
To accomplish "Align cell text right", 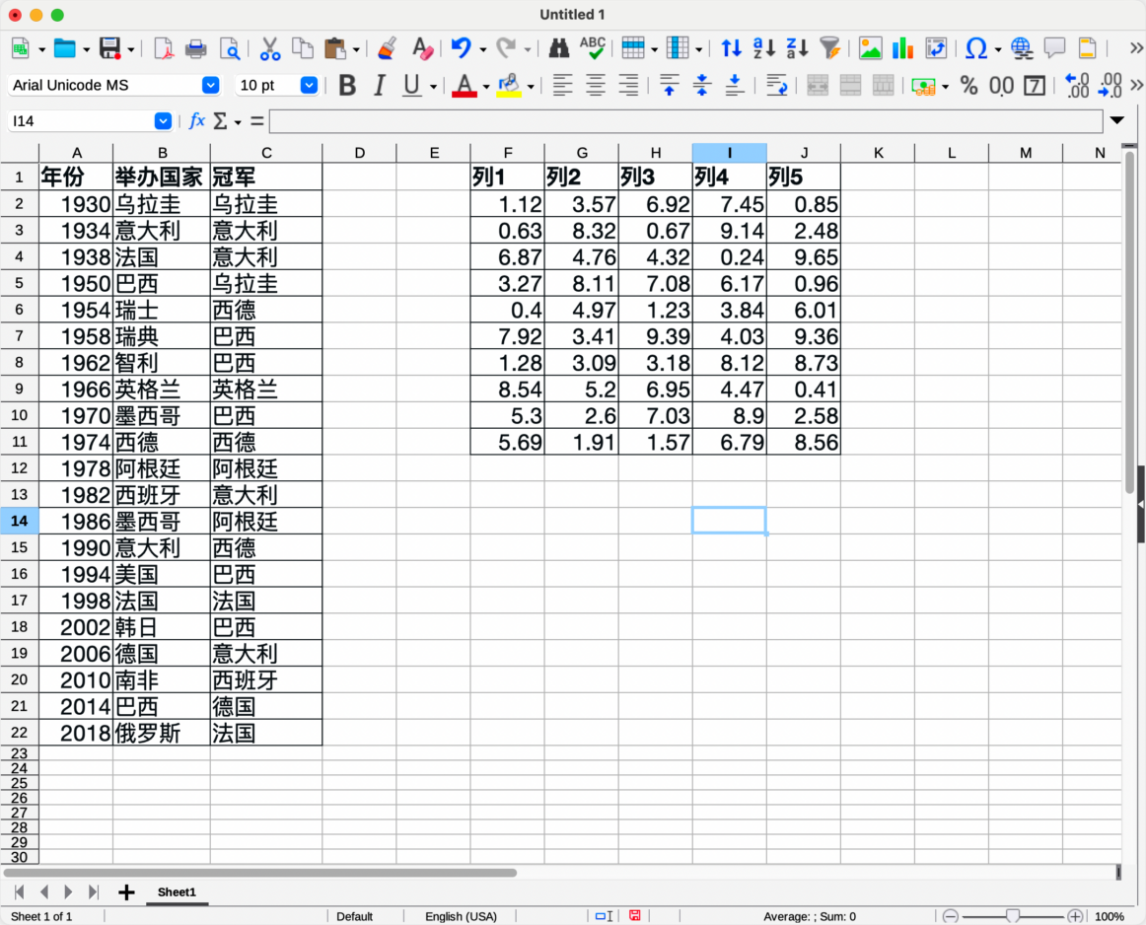I will click(628, 86).
